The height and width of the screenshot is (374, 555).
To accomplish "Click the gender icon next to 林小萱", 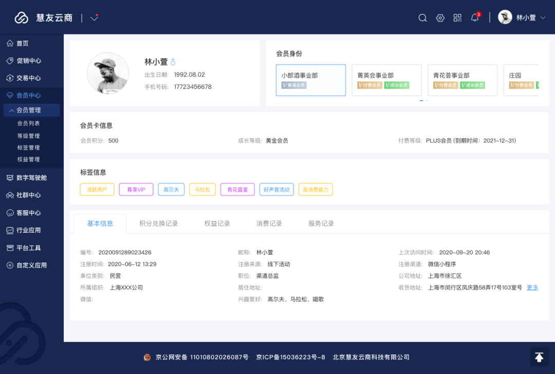I will (173, 62).
